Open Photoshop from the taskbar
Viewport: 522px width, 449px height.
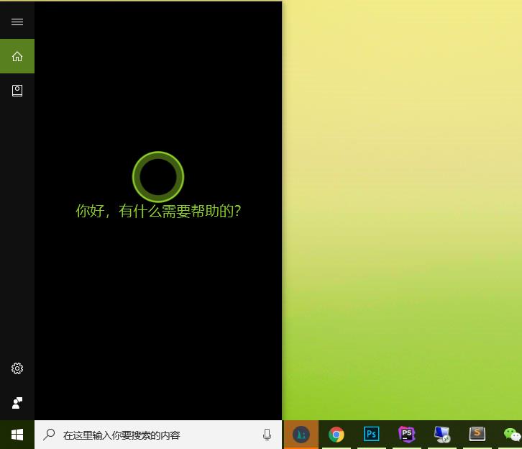point(371,435)
